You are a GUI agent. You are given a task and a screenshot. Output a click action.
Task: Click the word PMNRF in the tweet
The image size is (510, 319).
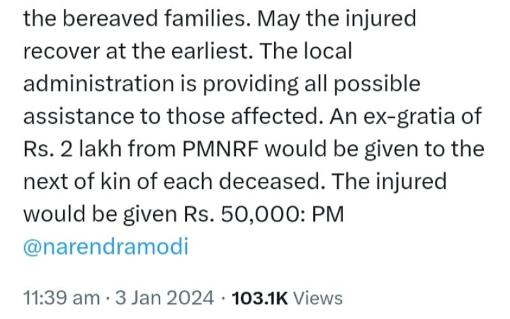(221, 149)
